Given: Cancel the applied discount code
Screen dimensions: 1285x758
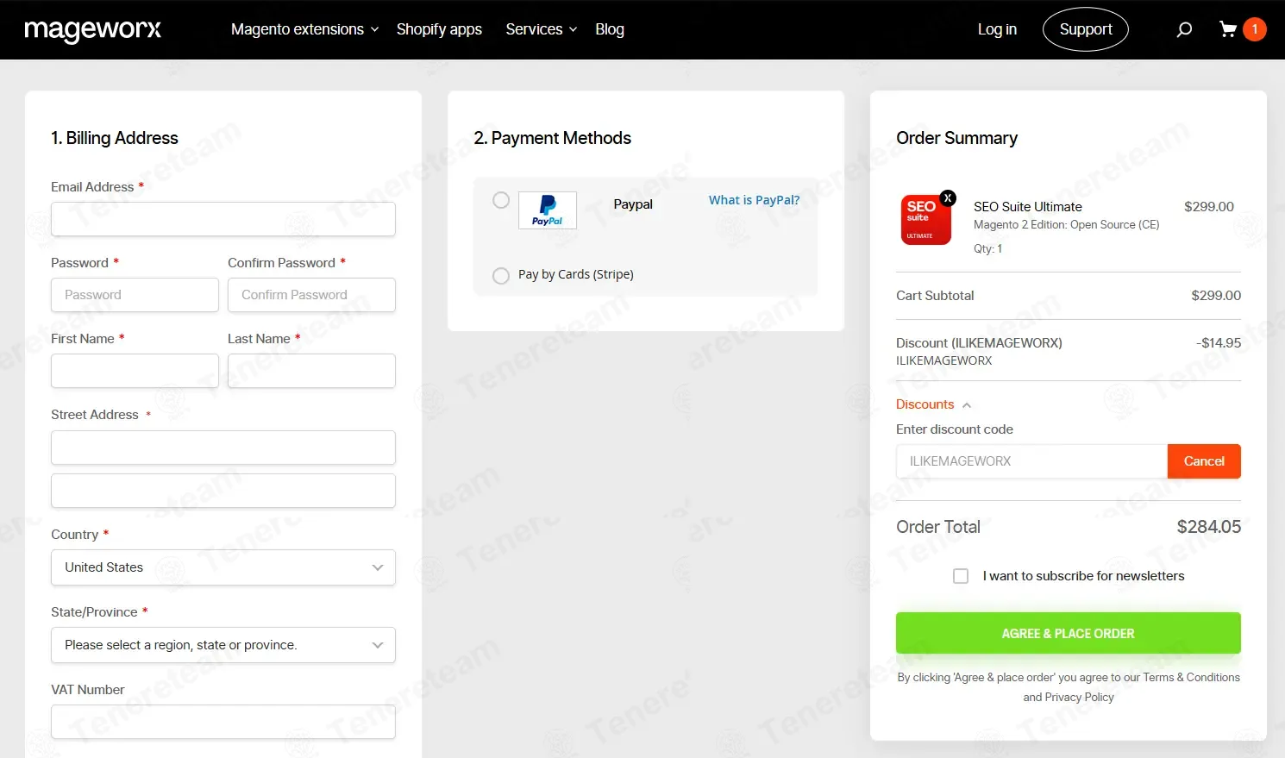Looking at the screenshot, I should click(x=1204, y=461).
